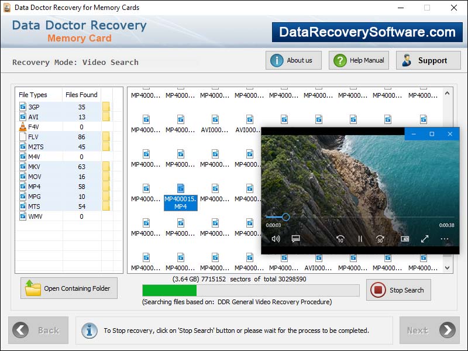468x351 pixels.
Task: Toggle fullscreen in the video player
Action: point(424,239)
